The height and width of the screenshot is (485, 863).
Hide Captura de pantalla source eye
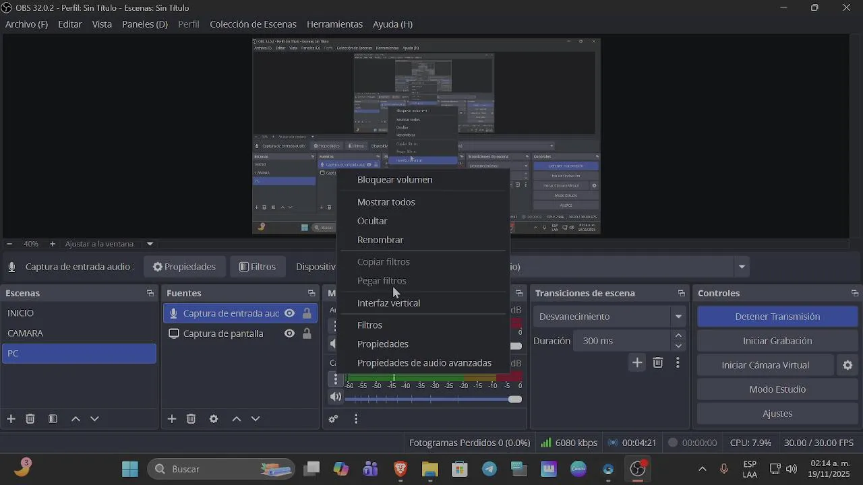pyautogui.click(x=289, y=333)
